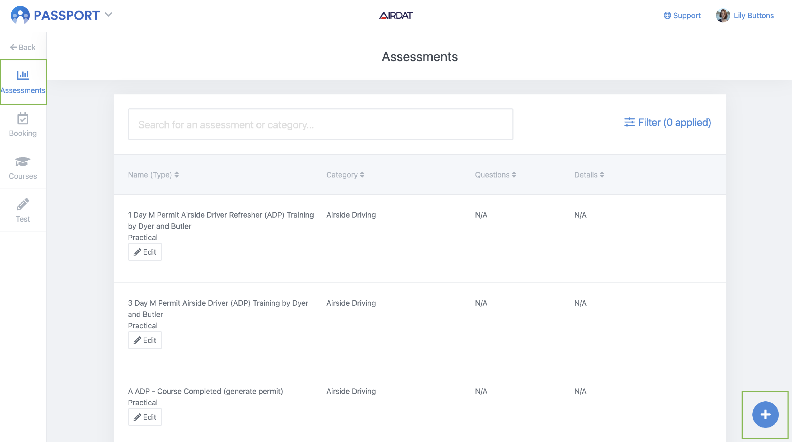The width and height of the screenshot is (792, 442).
Task: Go Back using the sidebar arrow
Action: click(x=23, y=47)
